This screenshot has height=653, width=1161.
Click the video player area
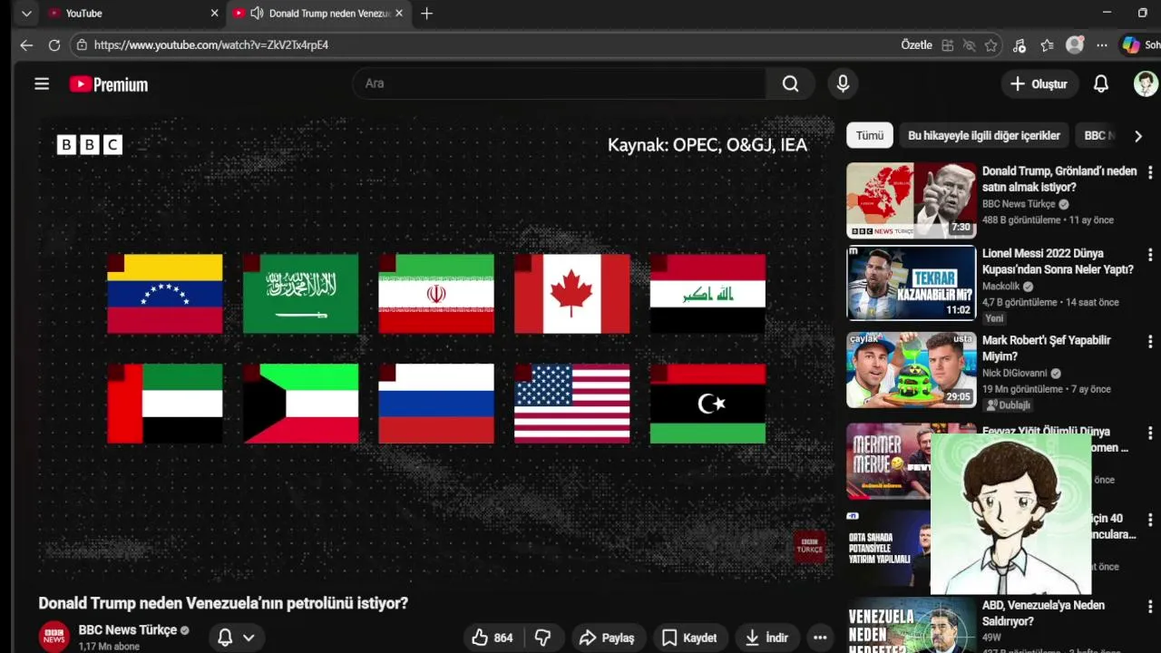(436, 348)
